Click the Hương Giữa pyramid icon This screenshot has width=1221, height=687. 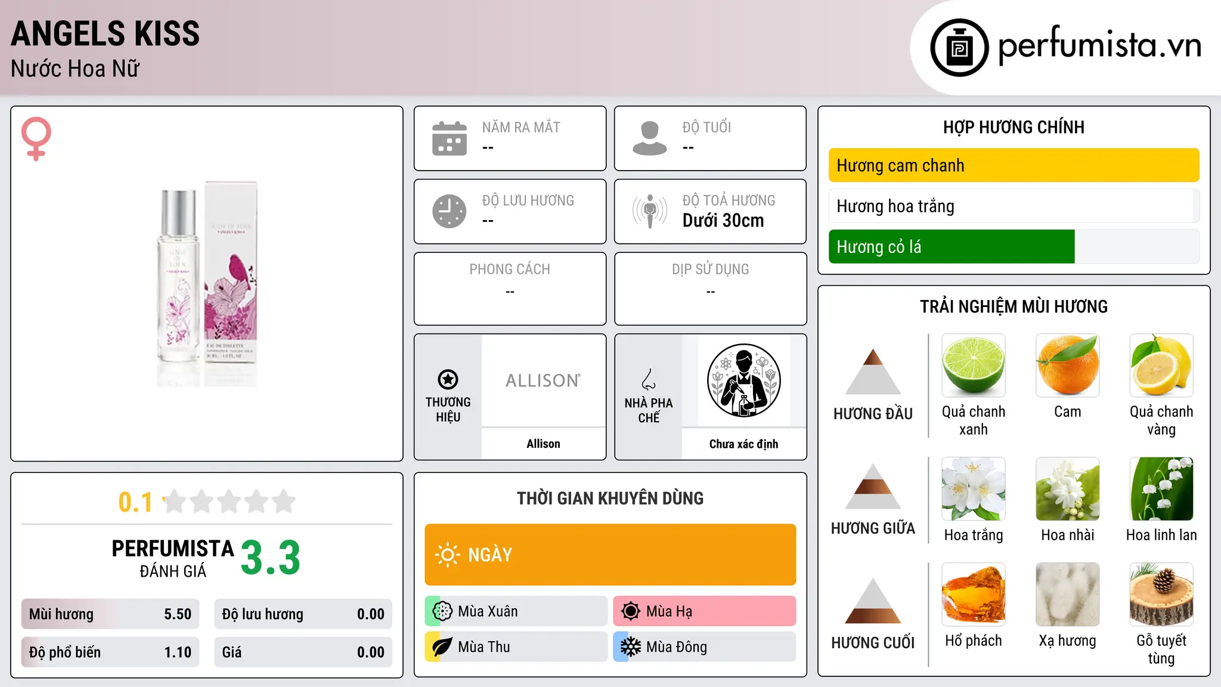click(x=873, y=486)
